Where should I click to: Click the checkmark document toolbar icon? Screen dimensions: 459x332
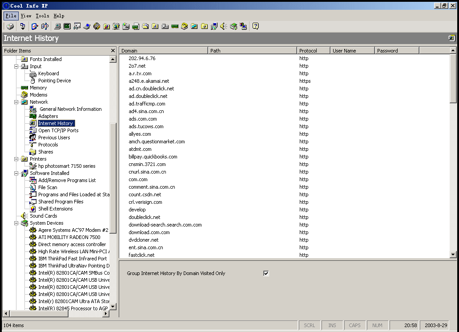[x=35, y=26]
